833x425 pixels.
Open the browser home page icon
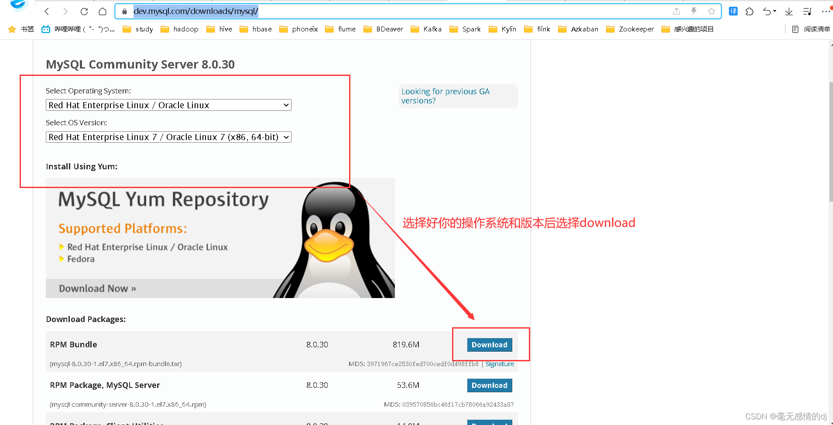[x=103, y=11]
